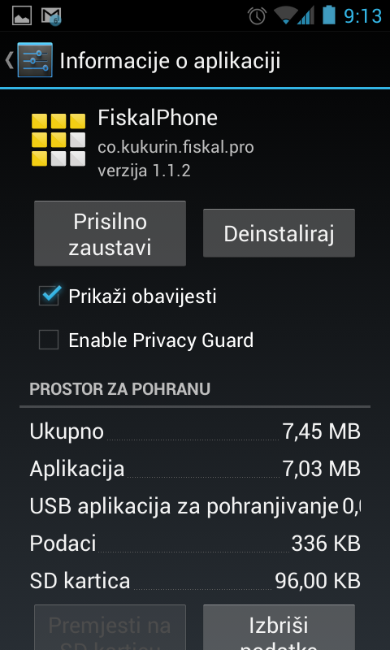390x650 pixels.
Task: Go back using the left chevron arrow
Action: [9, 60]
